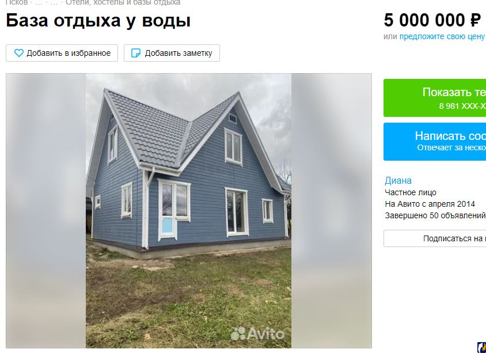The width and height of the screenshot is (486, 353).
Task: Click the 5 000 000 ₽ price
Action: point(432,20)
